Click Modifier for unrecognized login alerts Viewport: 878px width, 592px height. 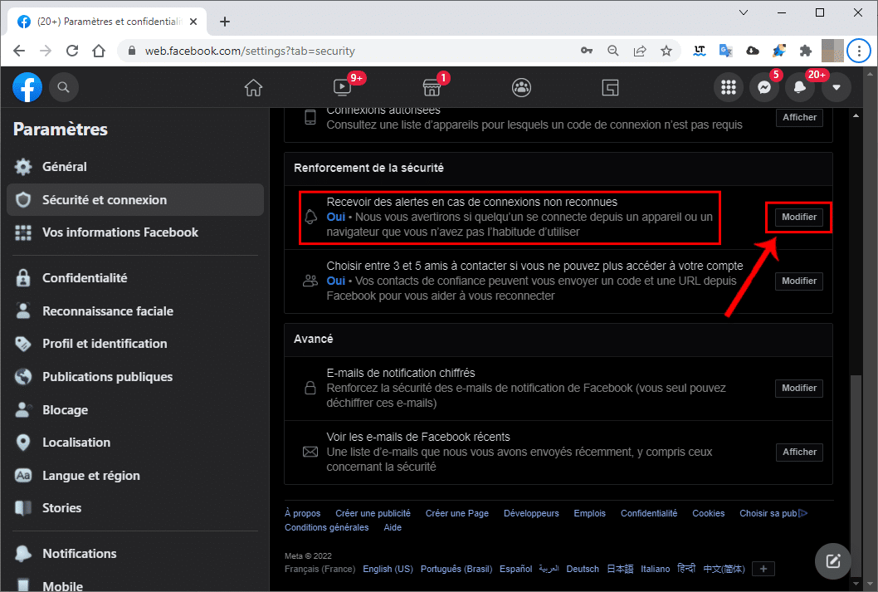coord(799,218)
